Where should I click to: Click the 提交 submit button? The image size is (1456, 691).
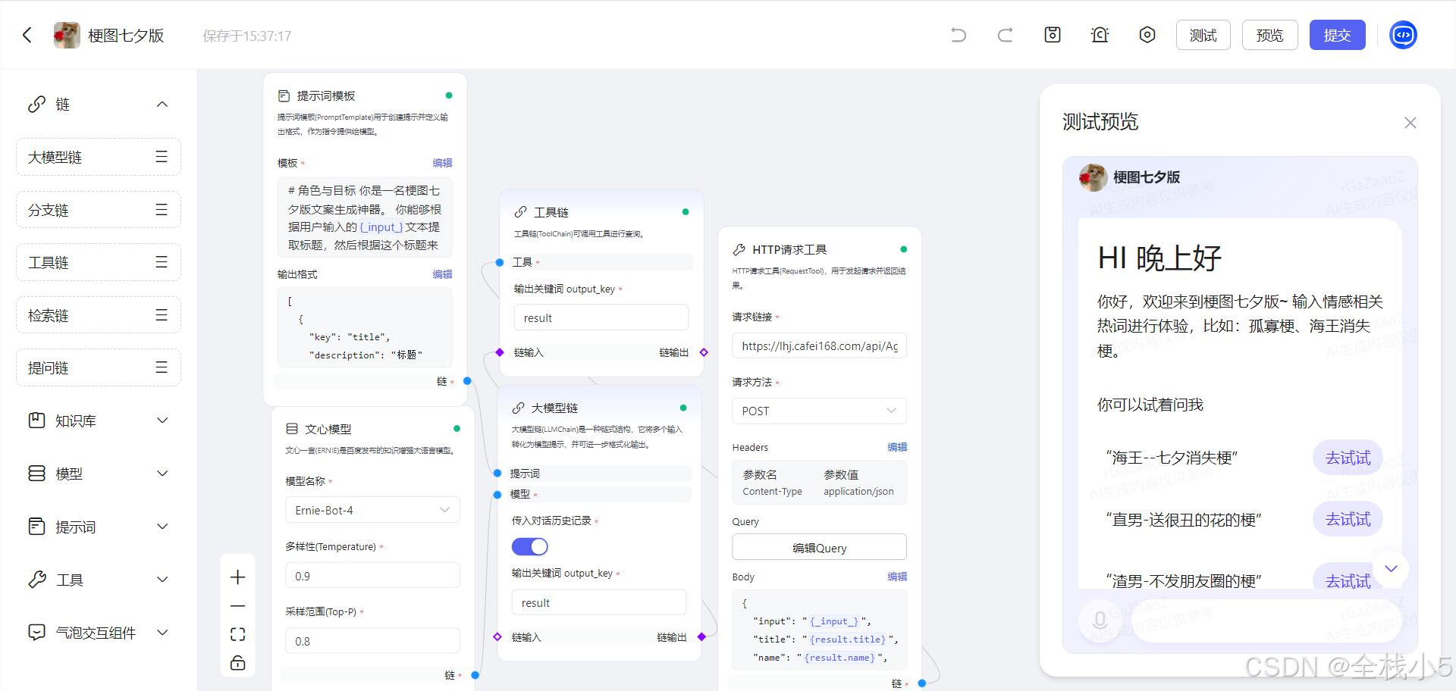[1336, 35]
